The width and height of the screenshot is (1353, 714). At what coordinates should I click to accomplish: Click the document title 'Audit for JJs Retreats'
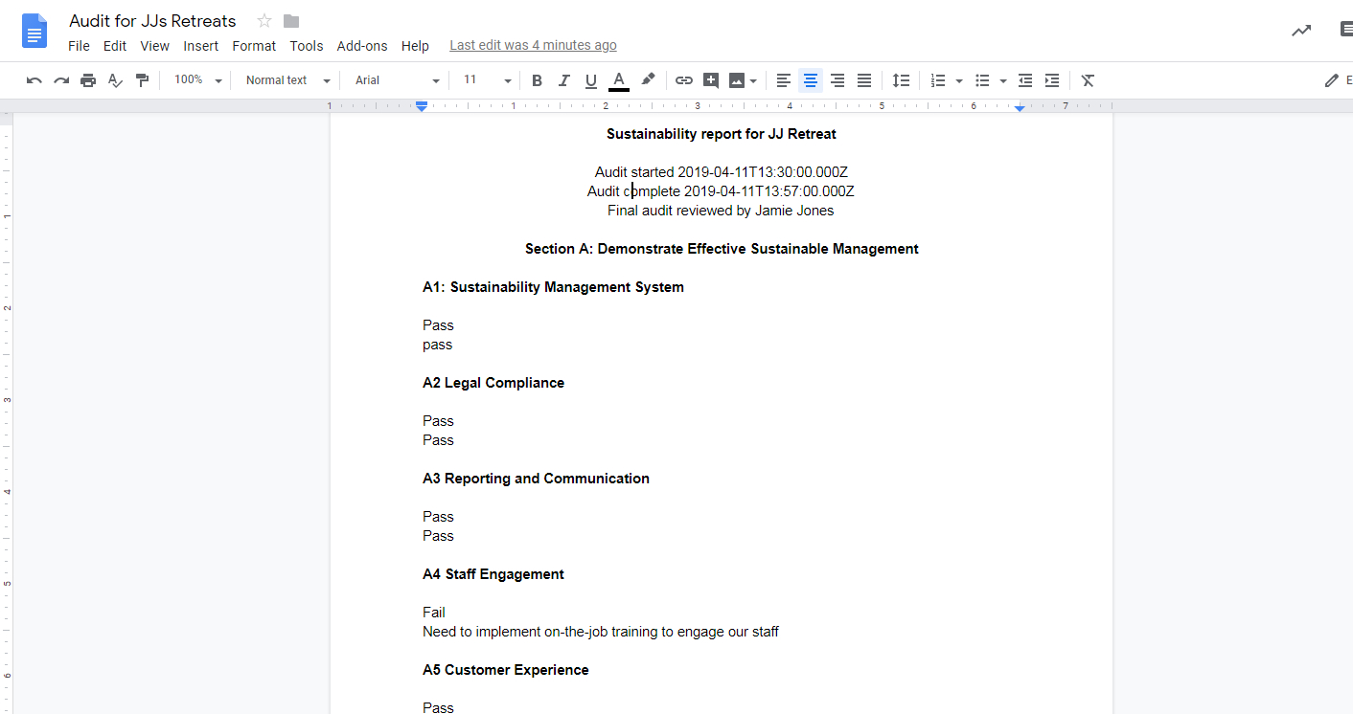[x=152, y=21]
